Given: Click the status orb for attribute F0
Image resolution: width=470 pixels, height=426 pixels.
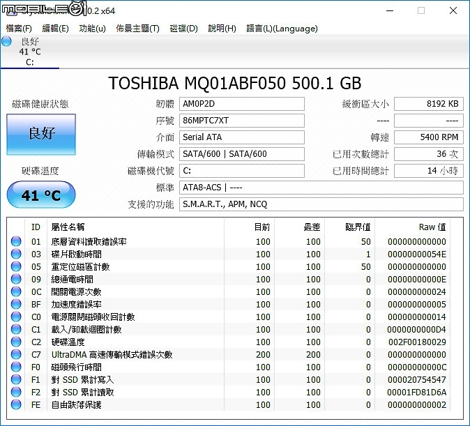Looking at the screenshot, I should [16, 367].
